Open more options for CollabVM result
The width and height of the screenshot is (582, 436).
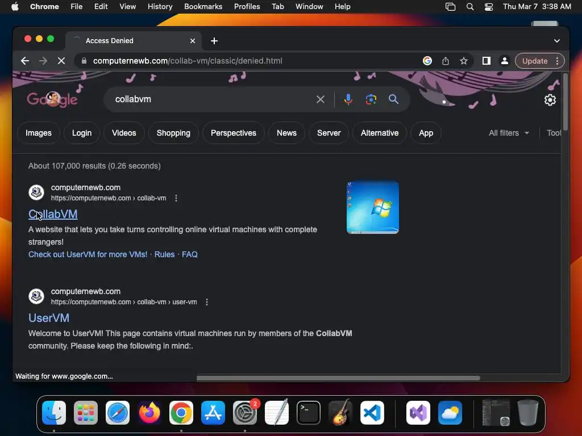click(176, 198)
